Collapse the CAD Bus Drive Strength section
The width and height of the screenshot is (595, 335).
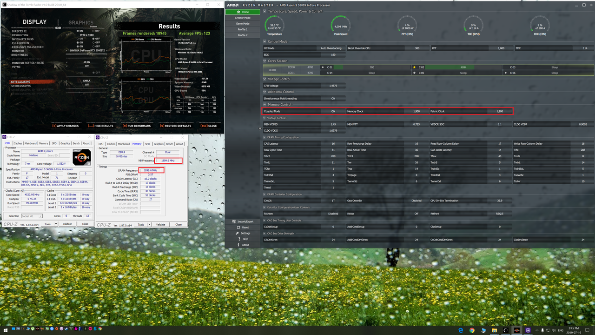click(265, 233)
